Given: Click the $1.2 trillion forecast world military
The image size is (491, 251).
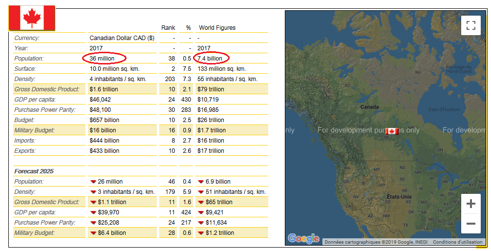Looking at the screenshot, I should pyautogui.click(x=220, y=233).
